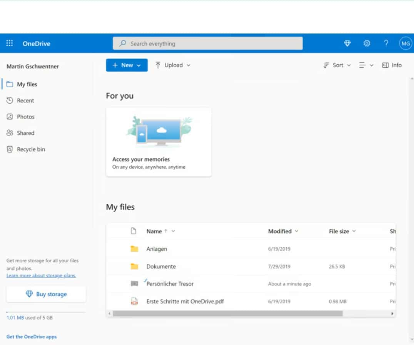Click the search magnifier icon

(x=122, y=44)
